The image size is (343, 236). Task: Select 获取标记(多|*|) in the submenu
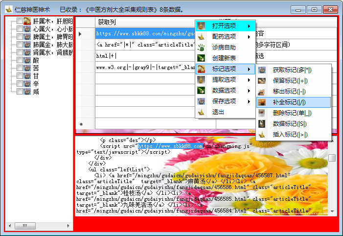pyautogui.click(x=294, y=70)
